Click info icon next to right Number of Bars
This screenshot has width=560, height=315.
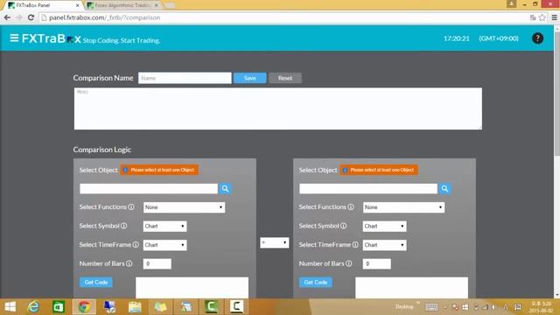tap(349, 263)
